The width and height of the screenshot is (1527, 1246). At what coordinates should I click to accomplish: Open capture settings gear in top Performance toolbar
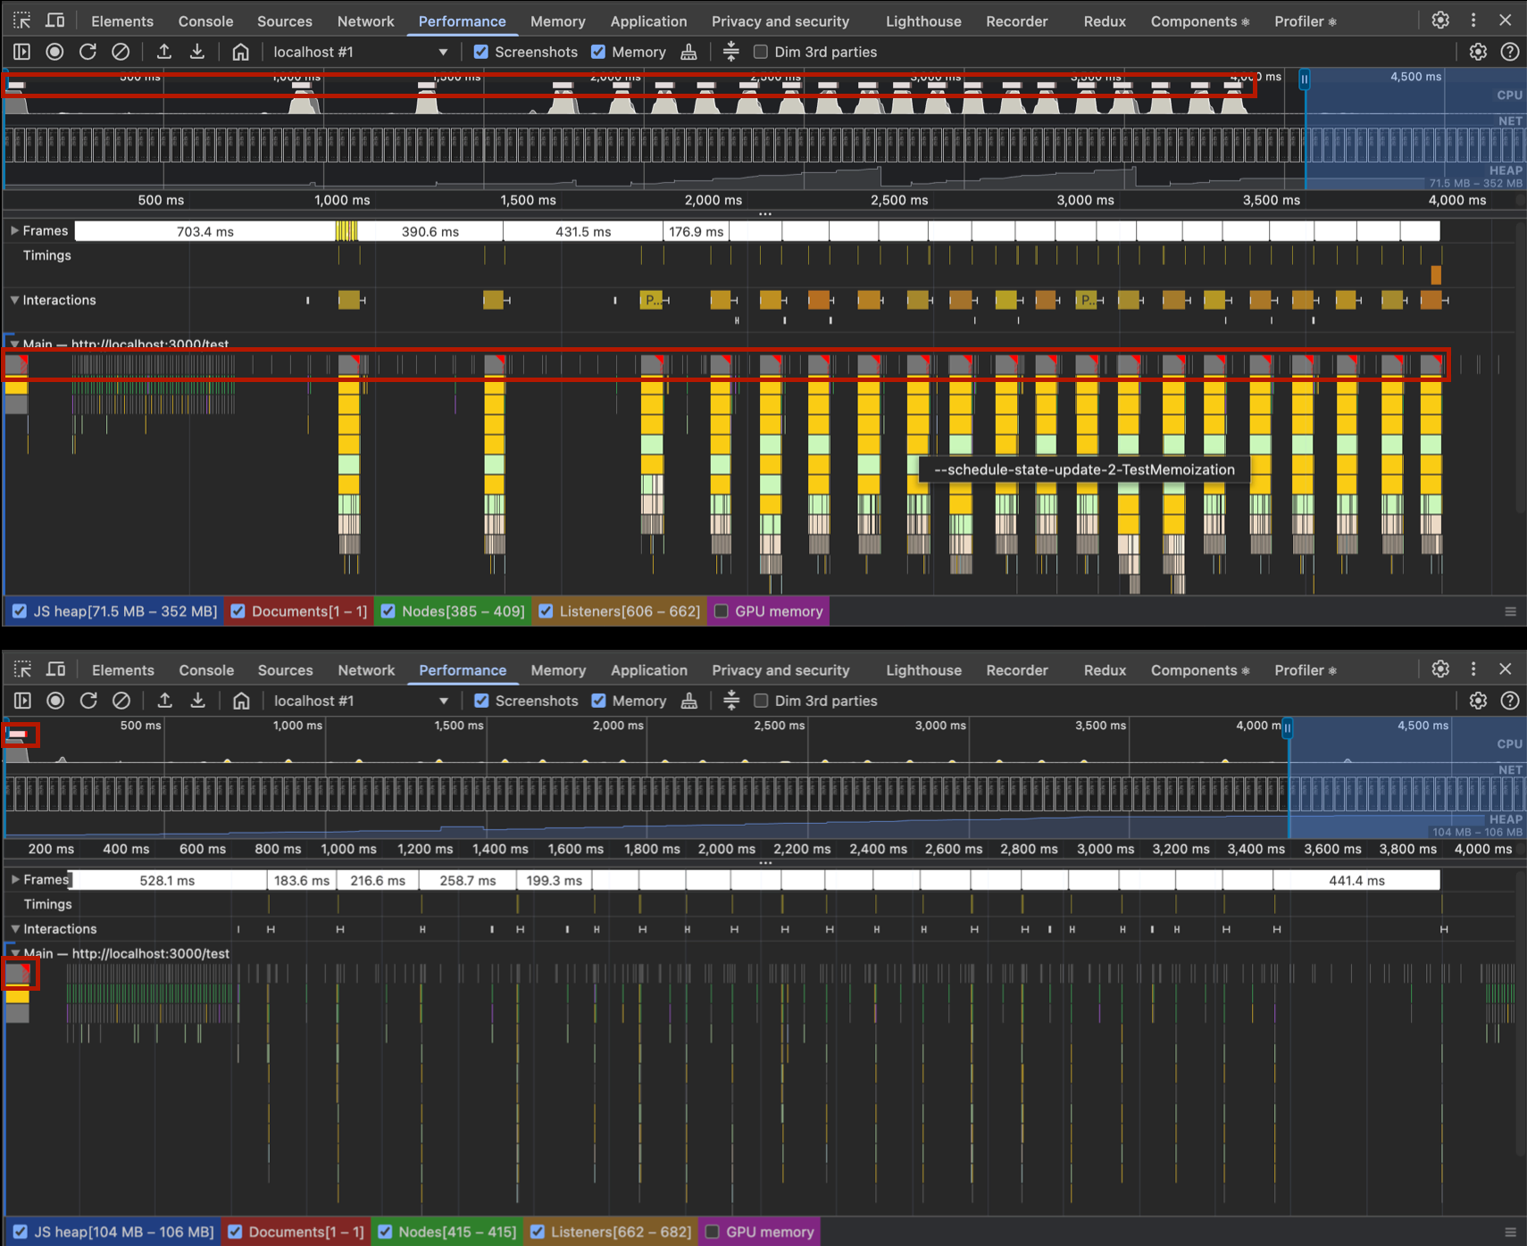pyautogui.click(x=1478, y=52)
